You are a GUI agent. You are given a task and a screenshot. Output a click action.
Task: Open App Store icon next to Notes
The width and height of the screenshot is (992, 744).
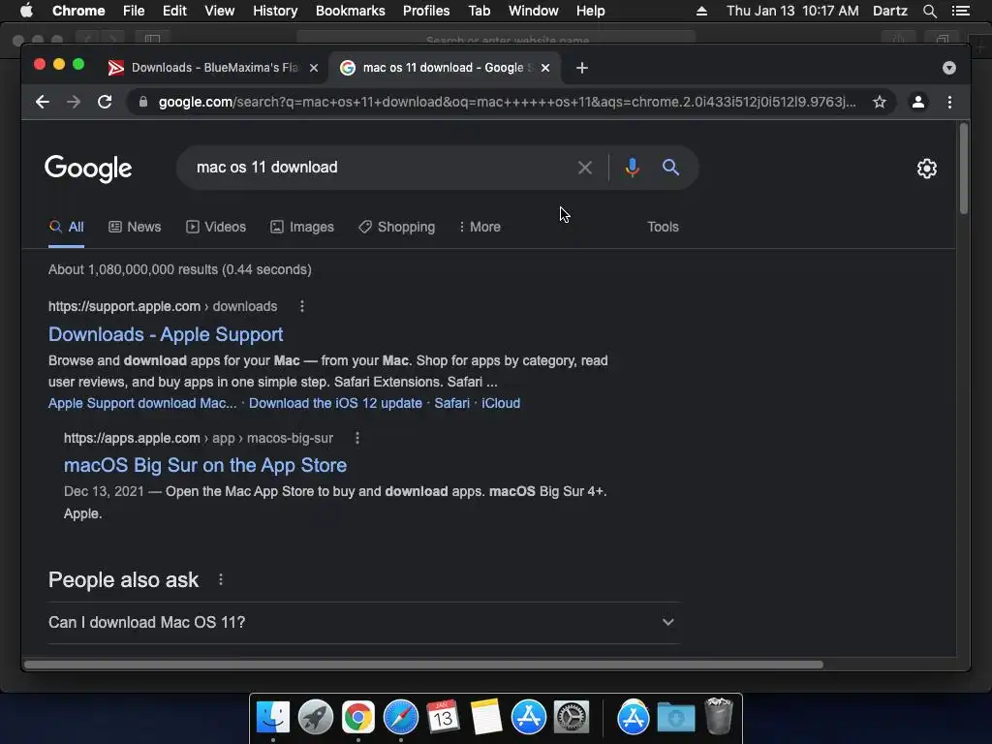[528, 718]
